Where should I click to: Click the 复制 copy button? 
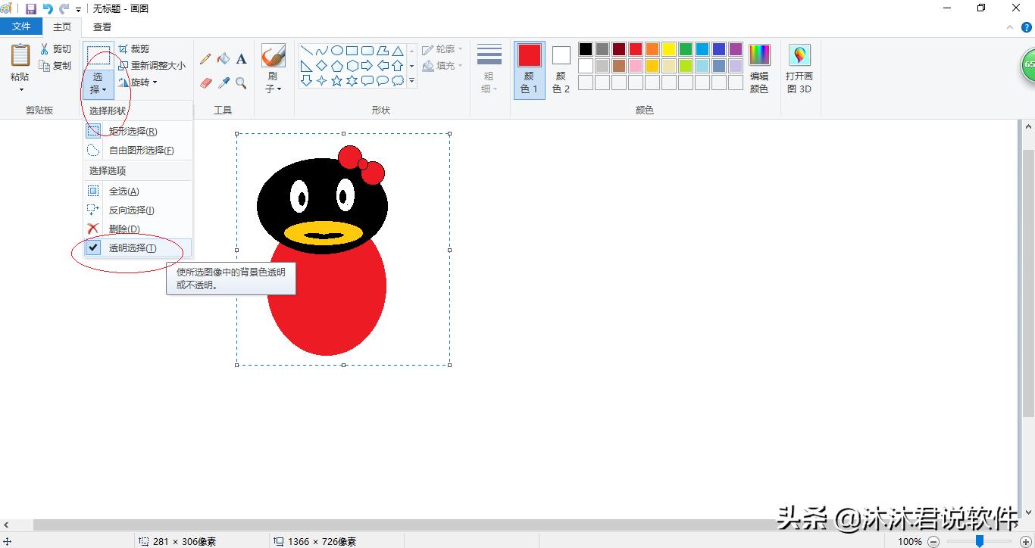click(x=55, y=66)
